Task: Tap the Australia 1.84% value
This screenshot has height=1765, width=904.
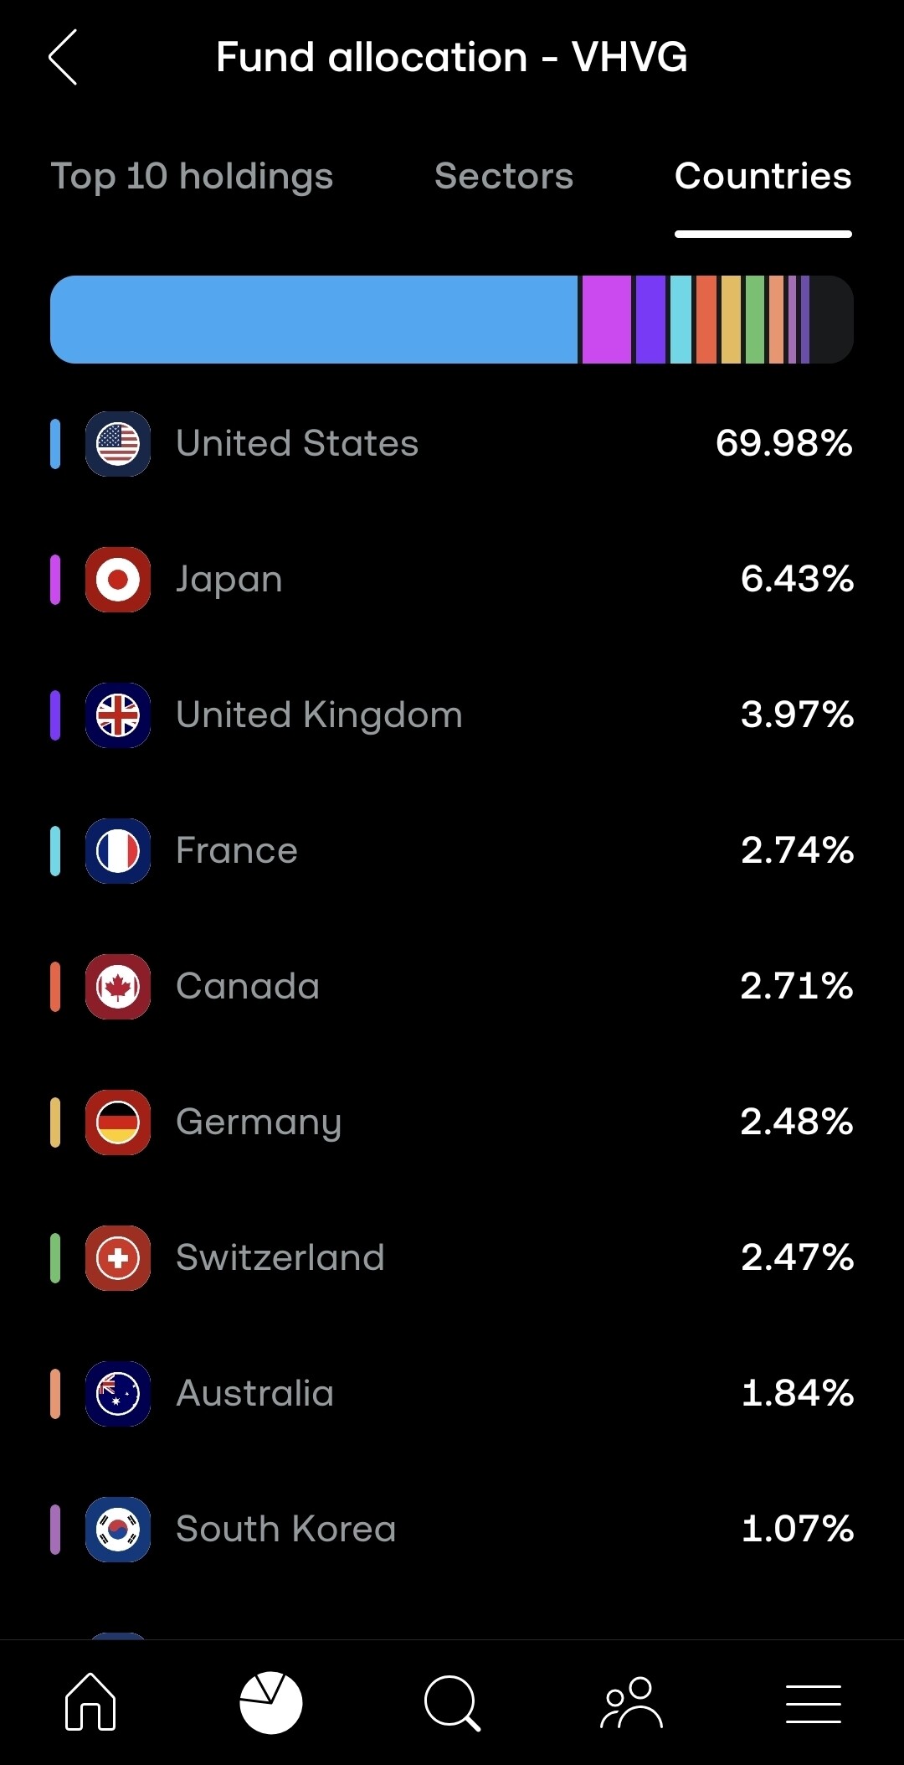Action: [x=797, y=1393]
